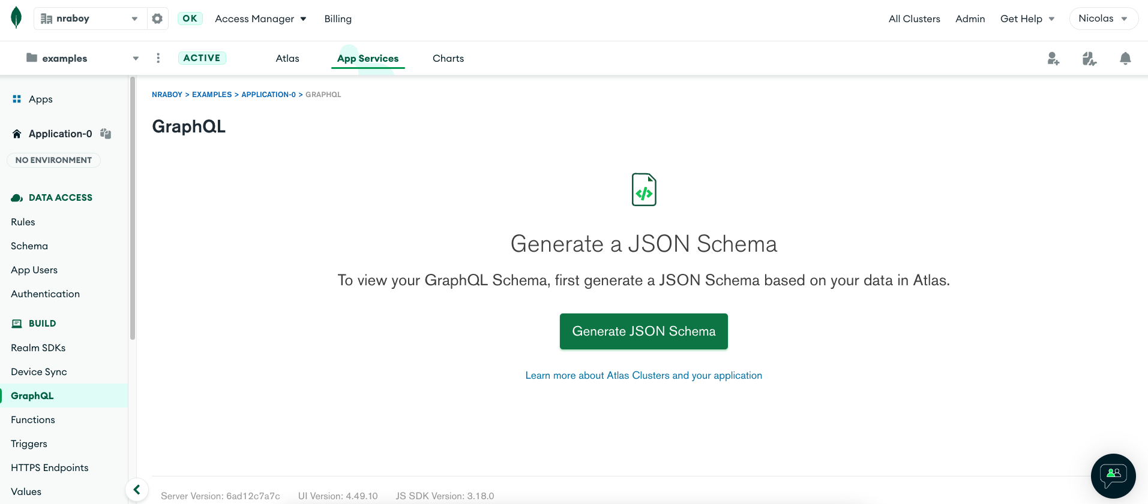Open Schema in sidebar
The width and height of the screenshot is (1148, 504).
pos(29,246)
